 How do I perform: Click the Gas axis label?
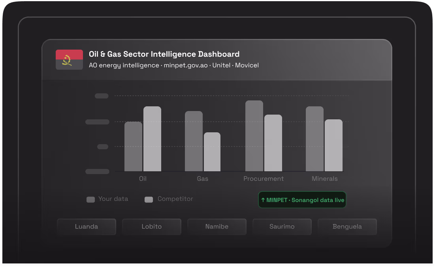(x=203, y=179)
